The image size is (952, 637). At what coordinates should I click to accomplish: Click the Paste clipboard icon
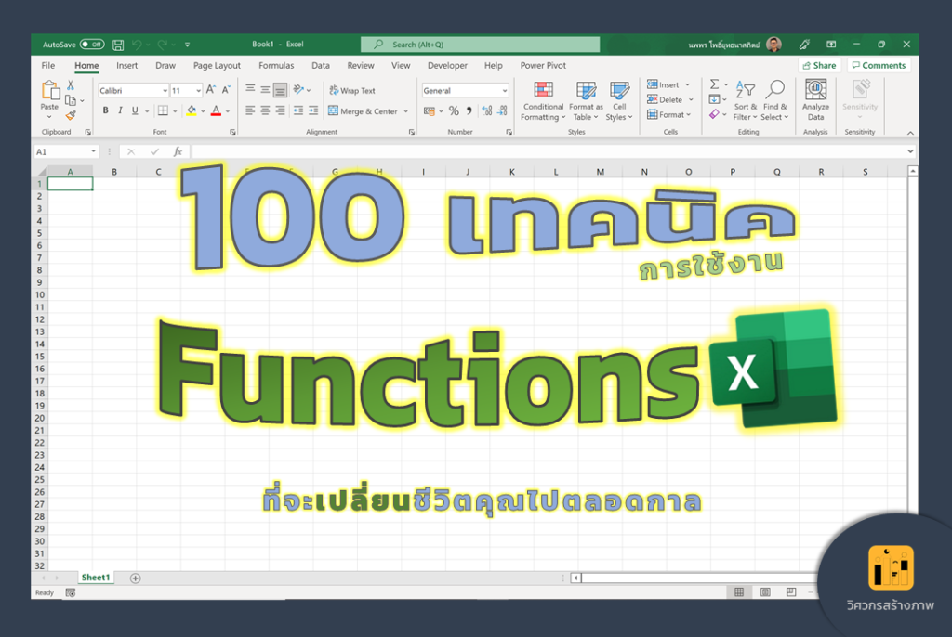coord(50,91)
